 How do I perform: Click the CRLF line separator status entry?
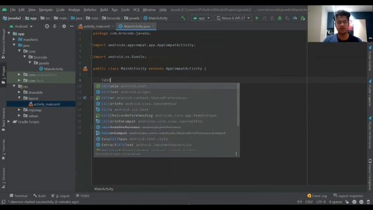click(309, 202)
